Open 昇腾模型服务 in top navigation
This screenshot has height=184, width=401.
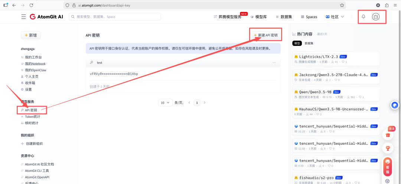coord(227,17)
